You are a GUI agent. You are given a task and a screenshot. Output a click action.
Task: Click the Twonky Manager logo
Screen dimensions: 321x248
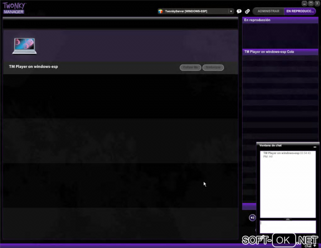point(14,8)
